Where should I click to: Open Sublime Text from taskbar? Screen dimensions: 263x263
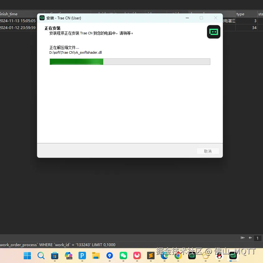(x=151, y=256)
